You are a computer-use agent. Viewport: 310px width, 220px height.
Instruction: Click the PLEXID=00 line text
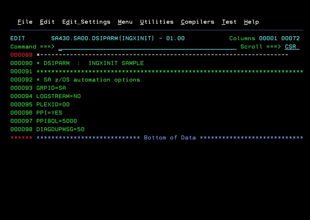pyautogui.click(x=53, y=105)
